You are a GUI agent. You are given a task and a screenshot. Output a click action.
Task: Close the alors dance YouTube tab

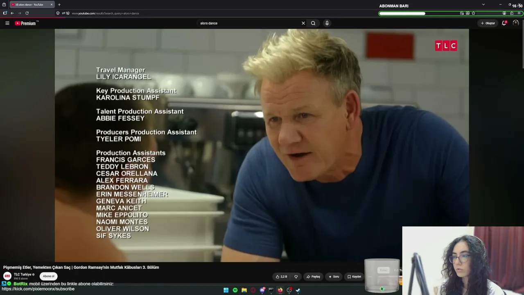[52, 5]
